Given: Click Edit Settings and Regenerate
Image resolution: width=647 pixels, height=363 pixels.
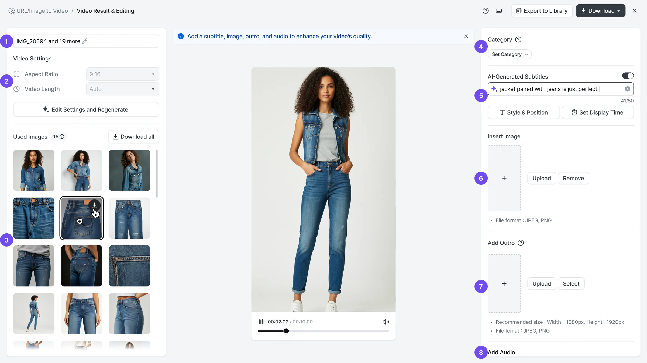Looking at the screenshot, I should 86,110.
